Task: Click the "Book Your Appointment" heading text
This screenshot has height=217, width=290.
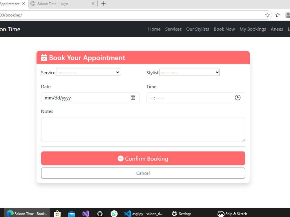Action: click(x=87, y=58)
